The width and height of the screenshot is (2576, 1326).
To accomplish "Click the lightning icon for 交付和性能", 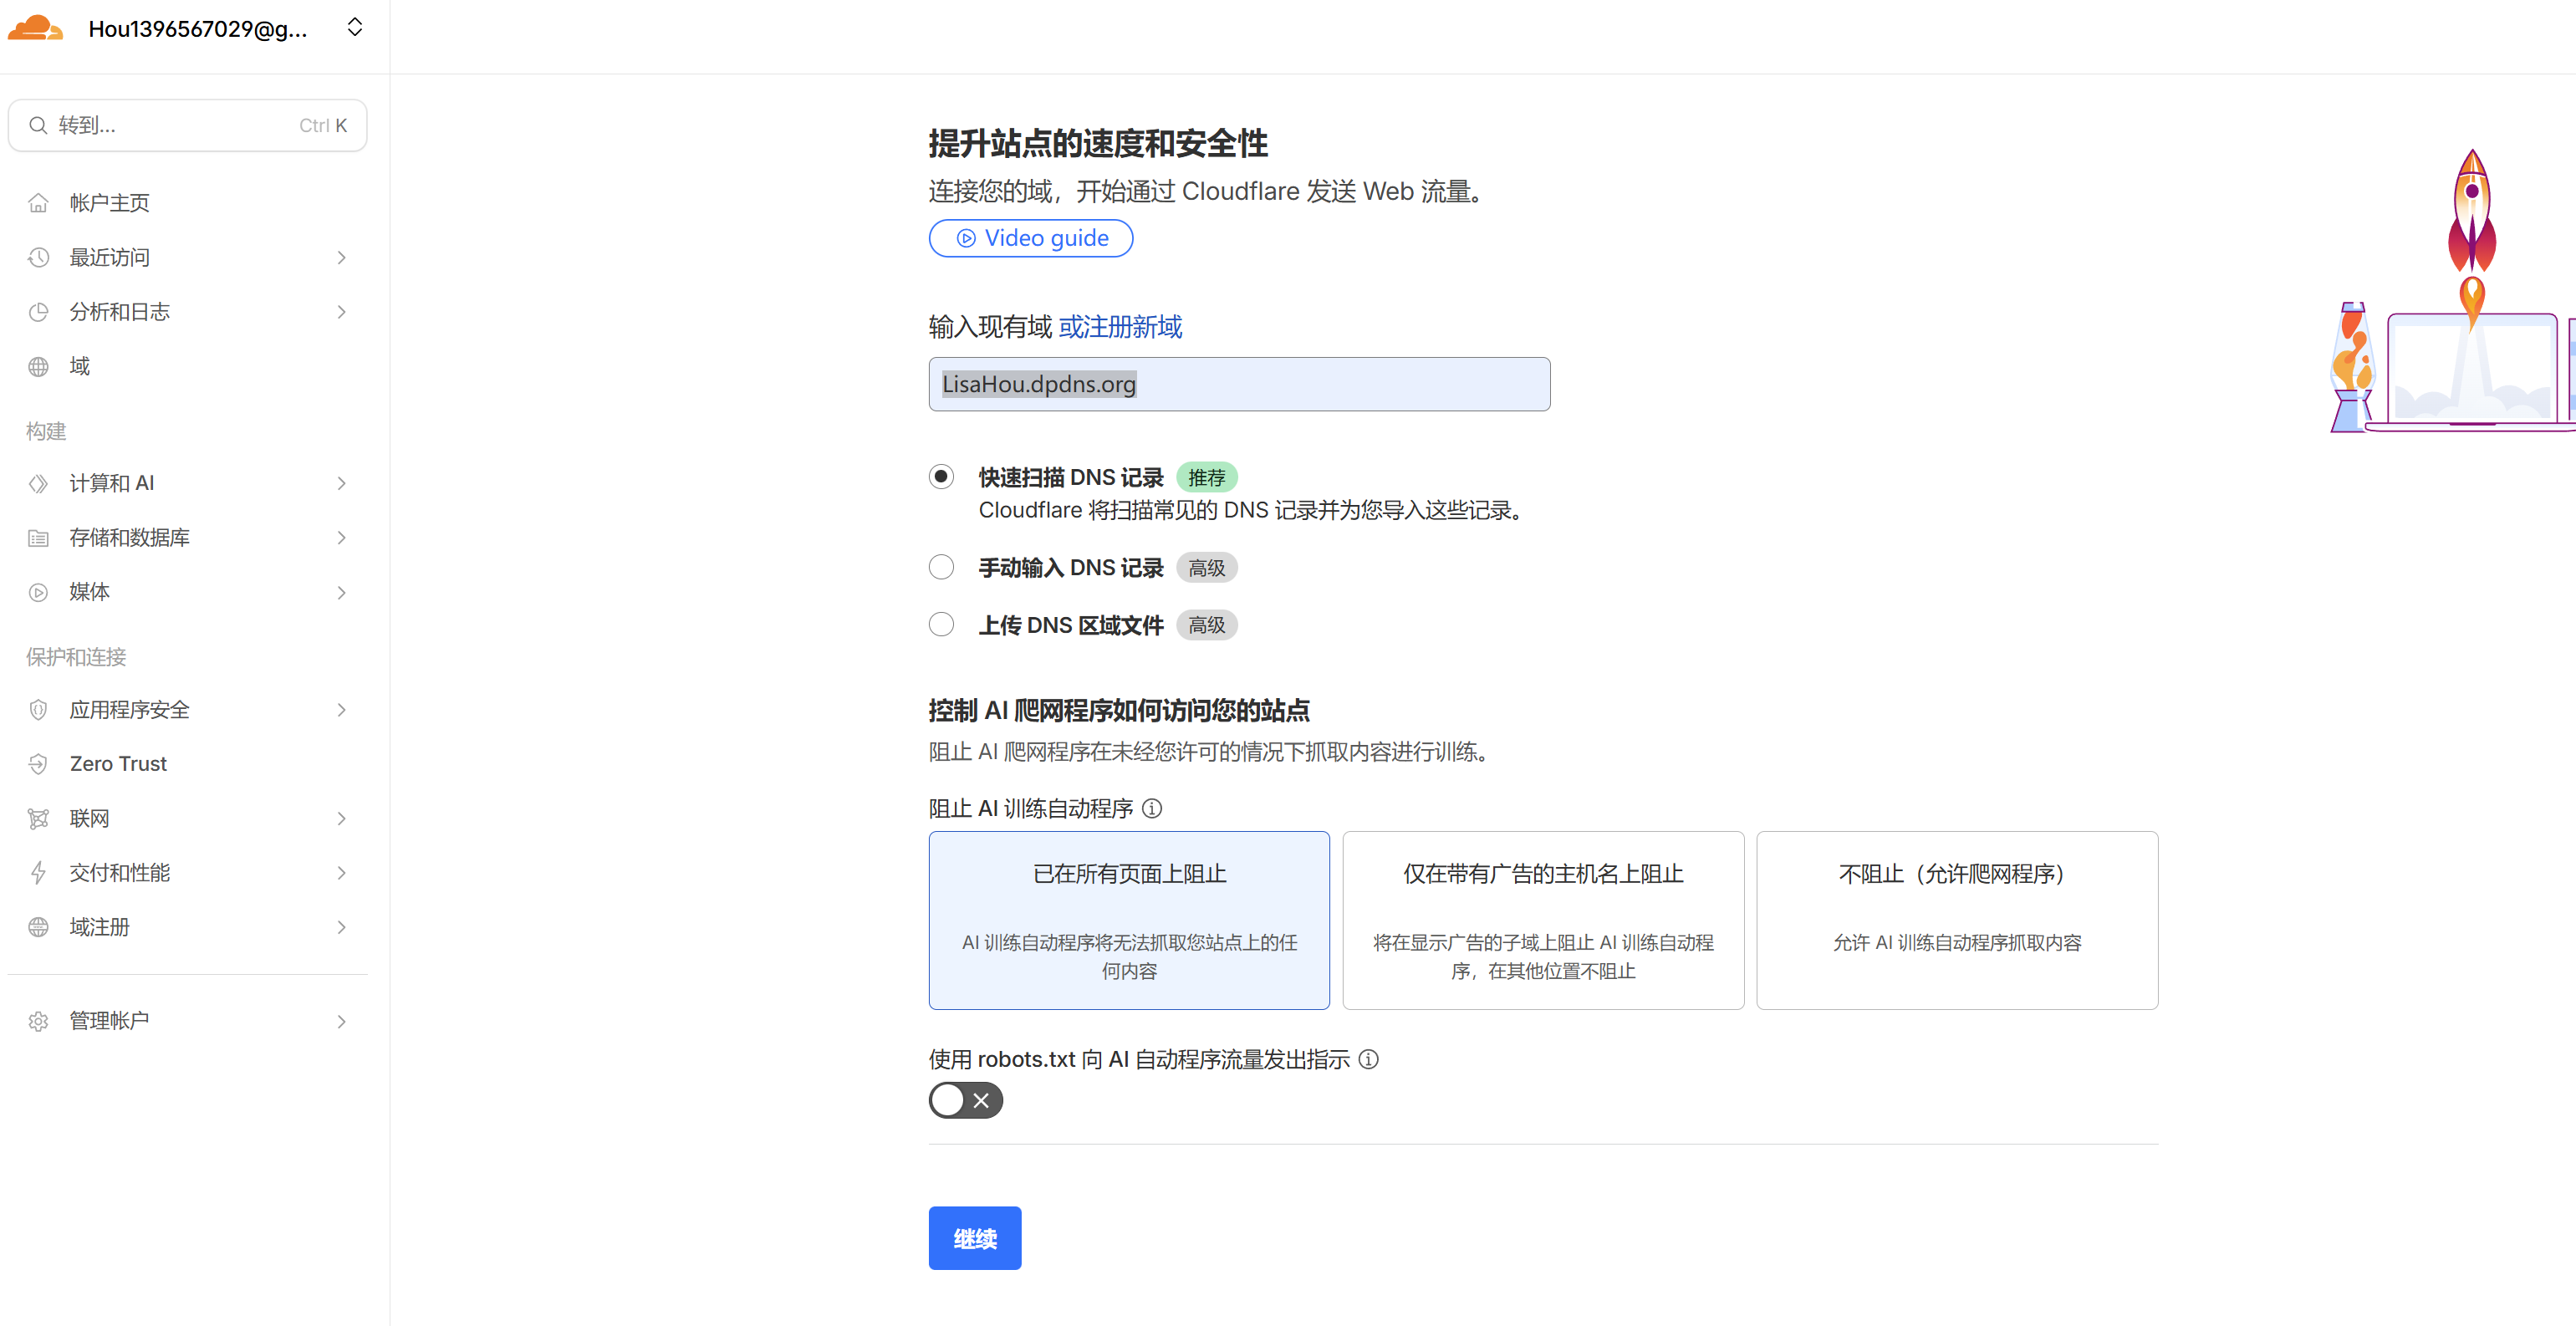I will click(38, 873).
